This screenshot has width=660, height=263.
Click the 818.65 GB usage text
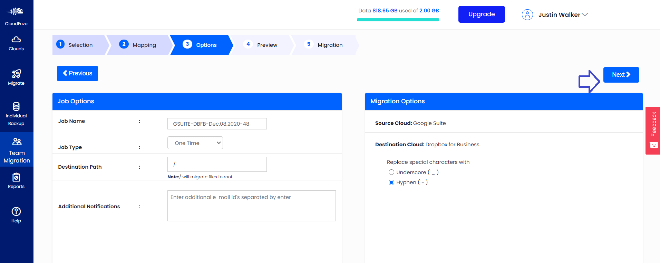click(385, 11)
